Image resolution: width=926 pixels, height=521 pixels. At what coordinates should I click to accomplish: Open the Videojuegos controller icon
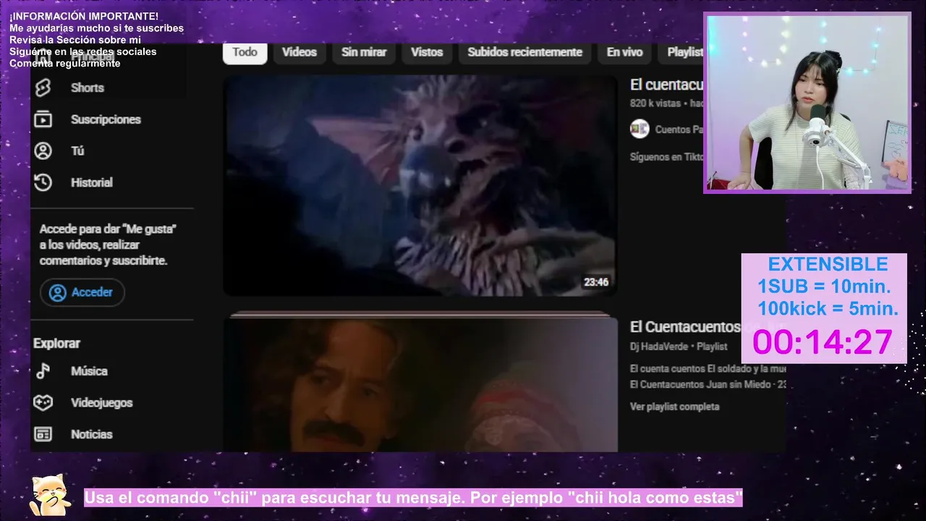[43, 402]
